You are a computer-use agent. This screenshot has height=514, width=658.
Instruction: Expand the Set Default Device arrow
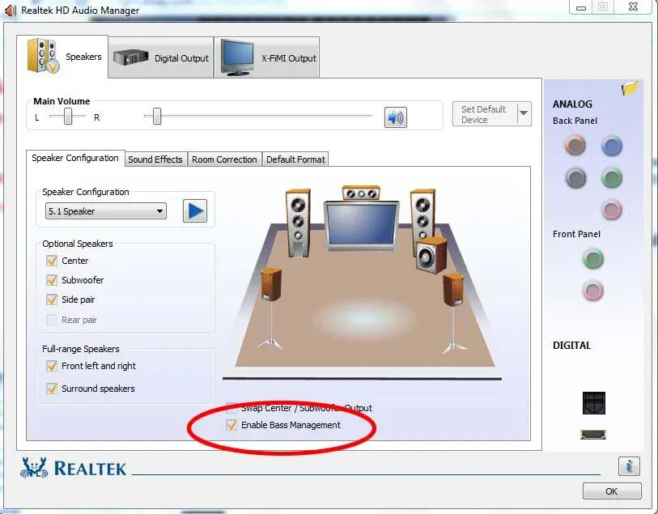coord(524,113)
